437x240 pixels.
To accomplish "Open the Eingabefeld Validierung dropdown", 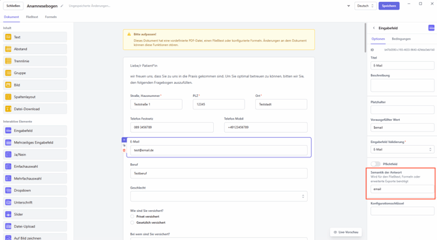I will tap(402, 150).
